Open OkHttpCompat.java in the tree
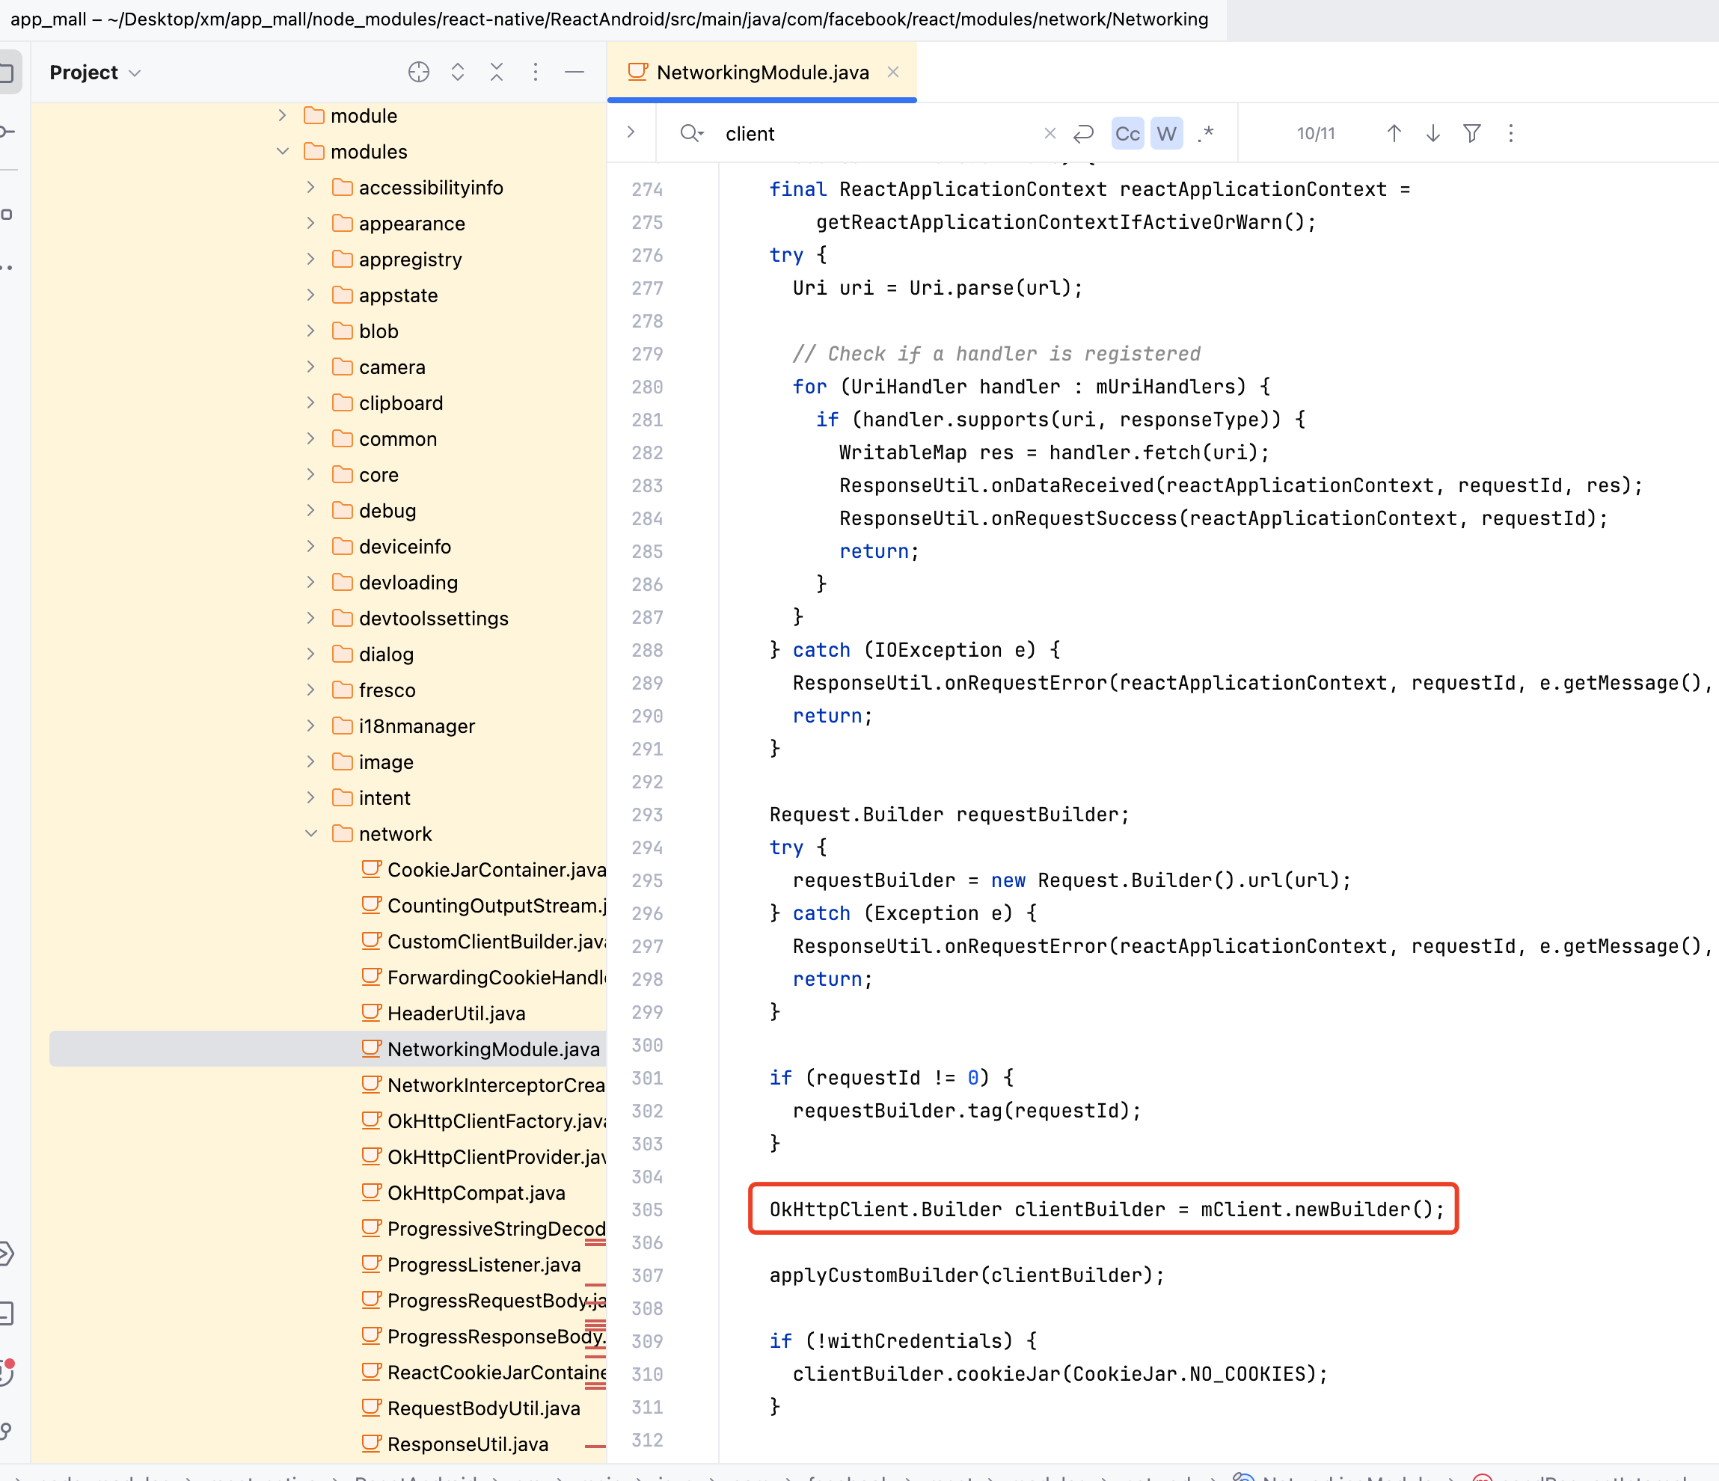The width and height of the screenshot is (1719, 1481). 475,1192
